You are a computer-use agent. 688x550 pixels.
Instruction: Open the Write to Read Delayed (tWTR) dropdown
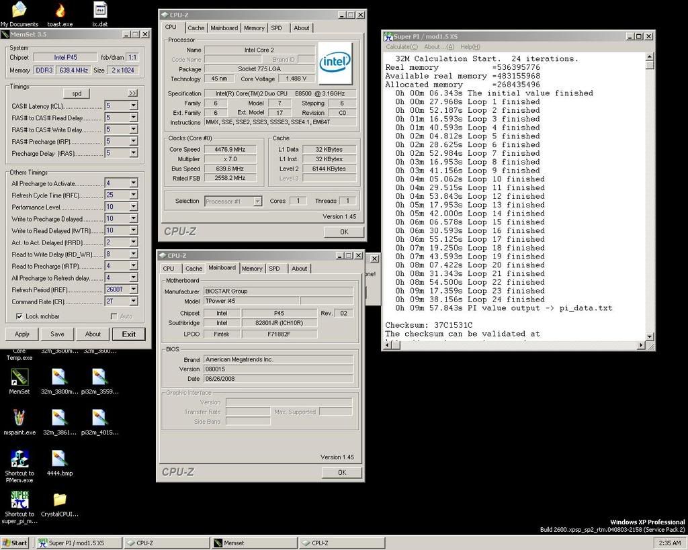[x=134, y=230]
